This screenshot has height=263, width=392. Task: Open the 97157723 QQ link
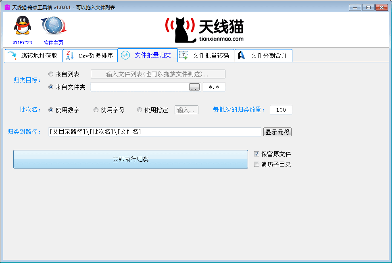pyautogui.click(x=23, y=43)
